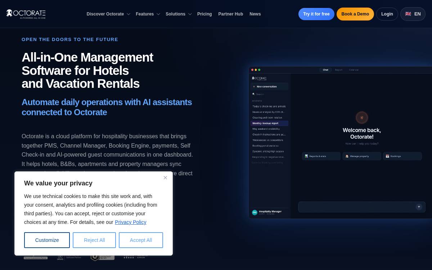Click the Search field in the preview sidebar
Screen dimensions: 432x270
tap(269, 94)
